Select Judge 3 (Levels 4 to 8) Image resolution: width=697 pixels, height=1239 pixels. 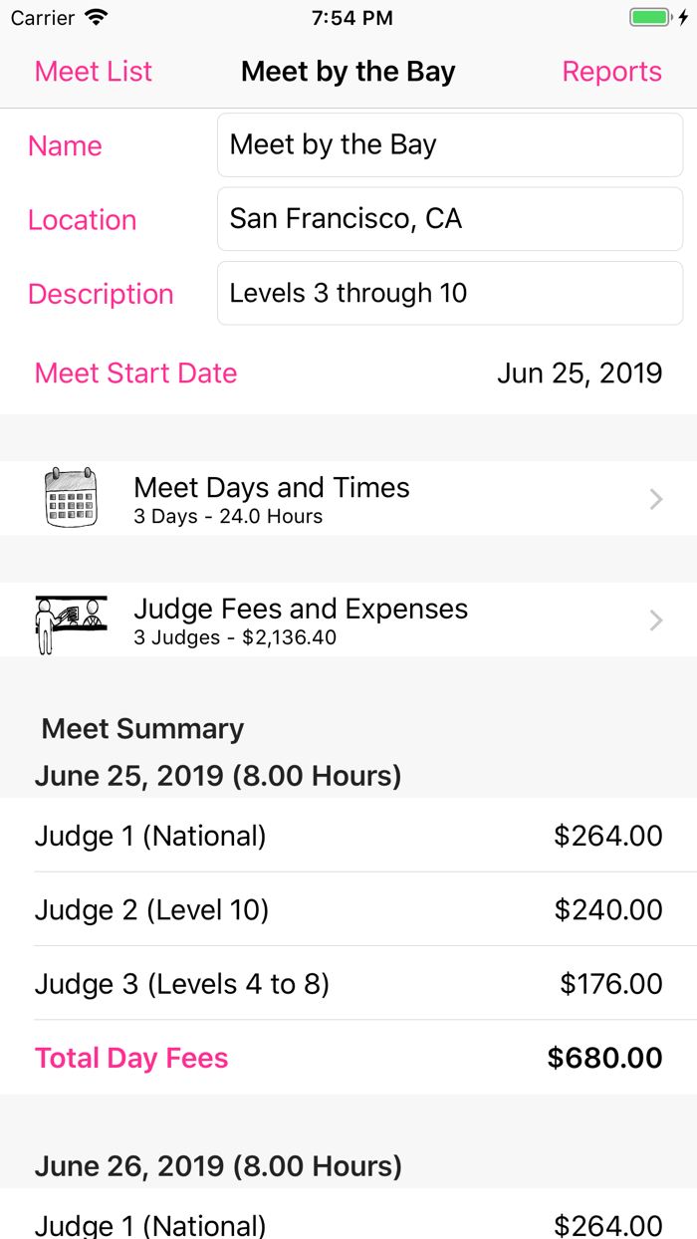click(348, 983)
